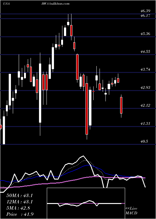Image resolution: width=156 pixels, height=219 pixels.
Task: Click the 44.55 price level label
Action: point(145,52)
